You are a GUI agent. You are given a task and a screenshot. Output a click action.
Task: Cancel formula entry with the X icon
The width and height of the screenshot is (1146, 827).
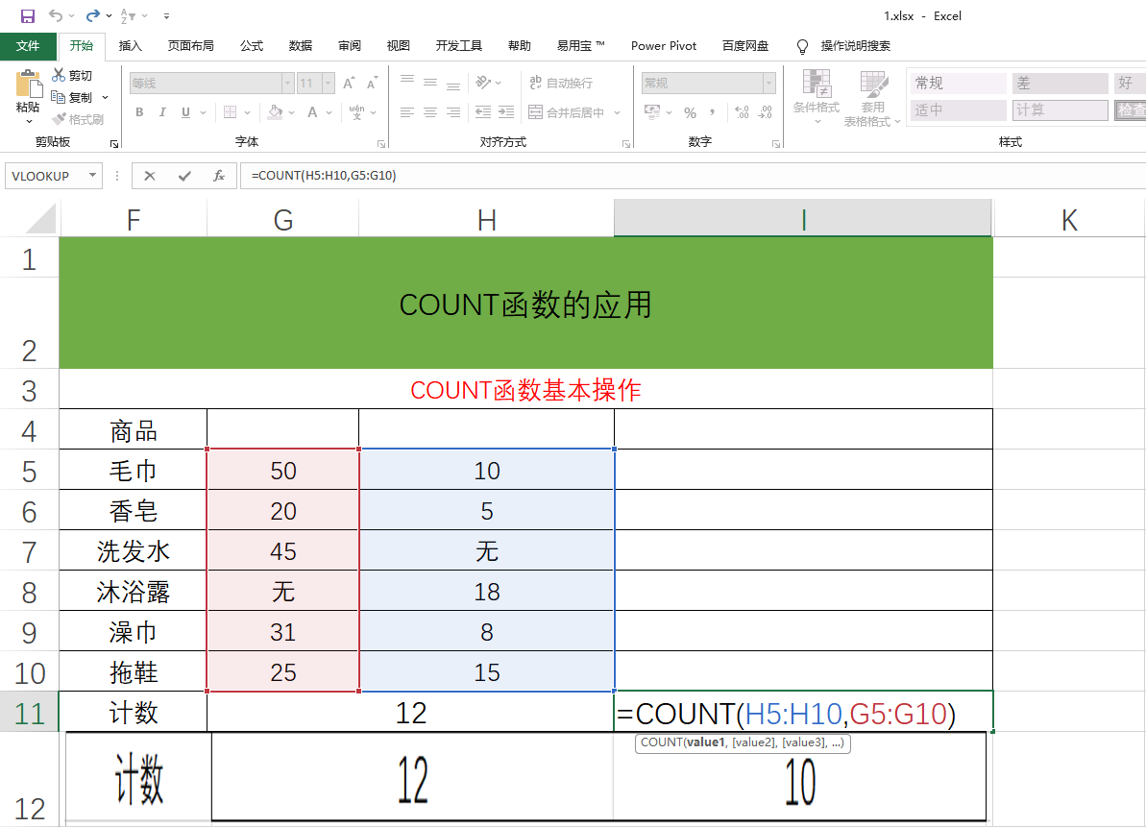click(149, 176)
